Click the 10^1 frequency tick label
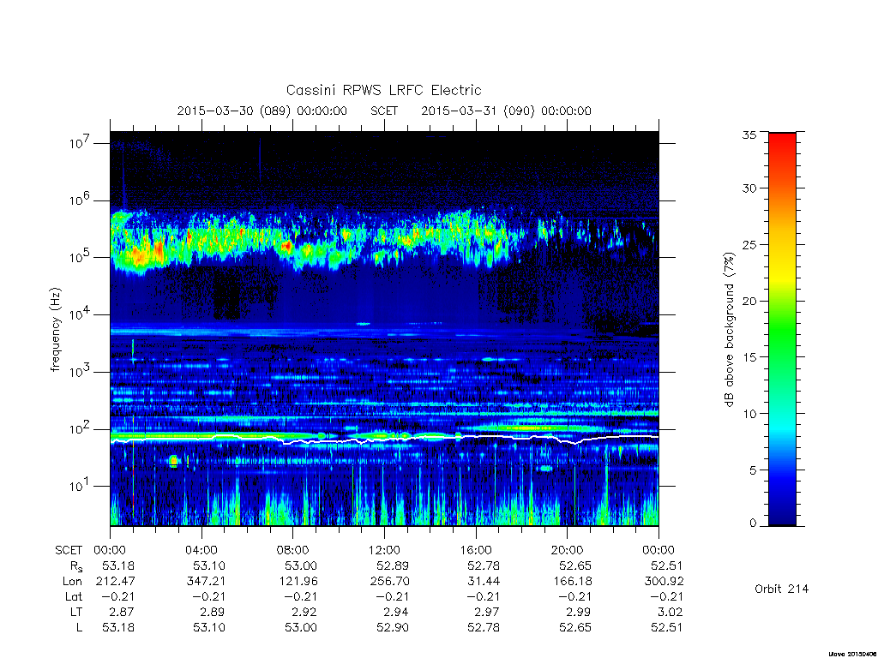The width and height of the screenshot is (878, 658). (80, 485)
